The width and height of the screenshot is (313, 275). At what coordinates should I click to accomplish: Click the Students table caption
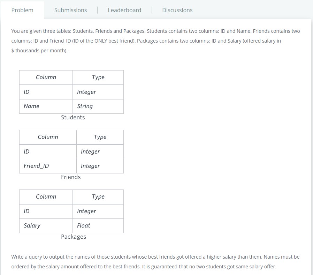(73, 117)
